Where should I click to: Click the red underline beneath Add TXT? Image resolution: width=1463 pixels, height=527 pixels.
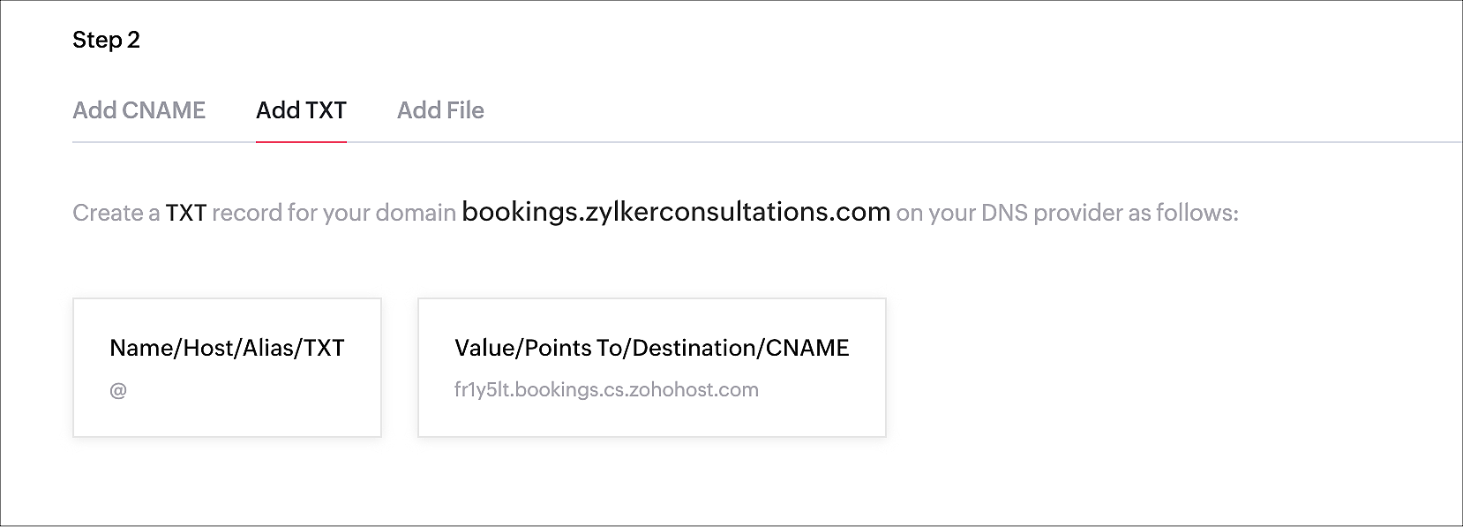coord(301,141)
